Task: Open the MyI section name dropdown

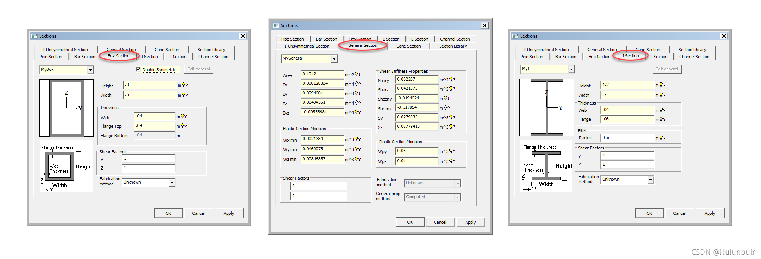Action: (x=571, y=69)
